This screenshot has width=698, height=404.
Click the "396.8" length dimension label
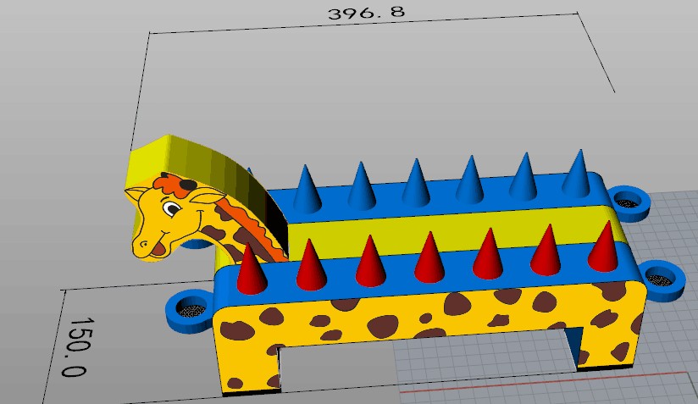[367, 12]
